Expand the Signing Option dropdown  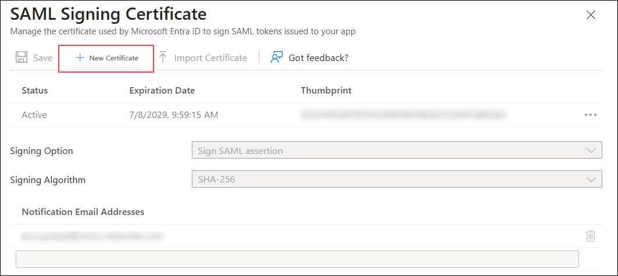click(x=397, y=150)
